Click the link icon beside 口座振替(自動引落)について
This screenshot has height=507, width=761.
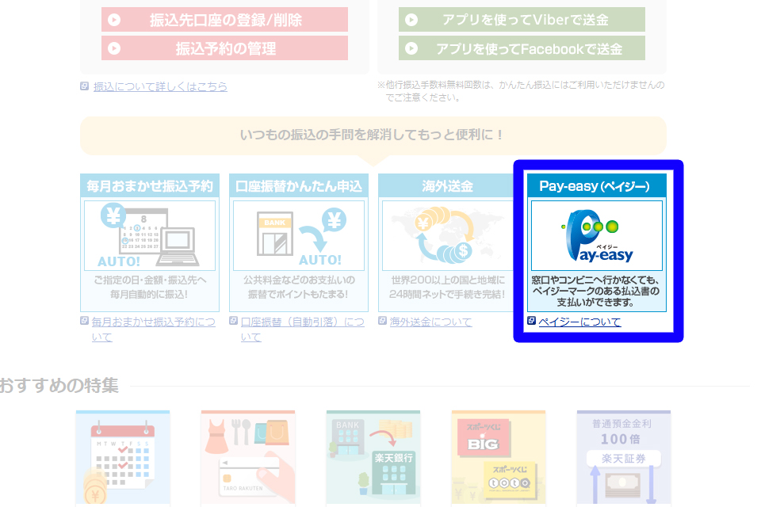pos(233,321)
